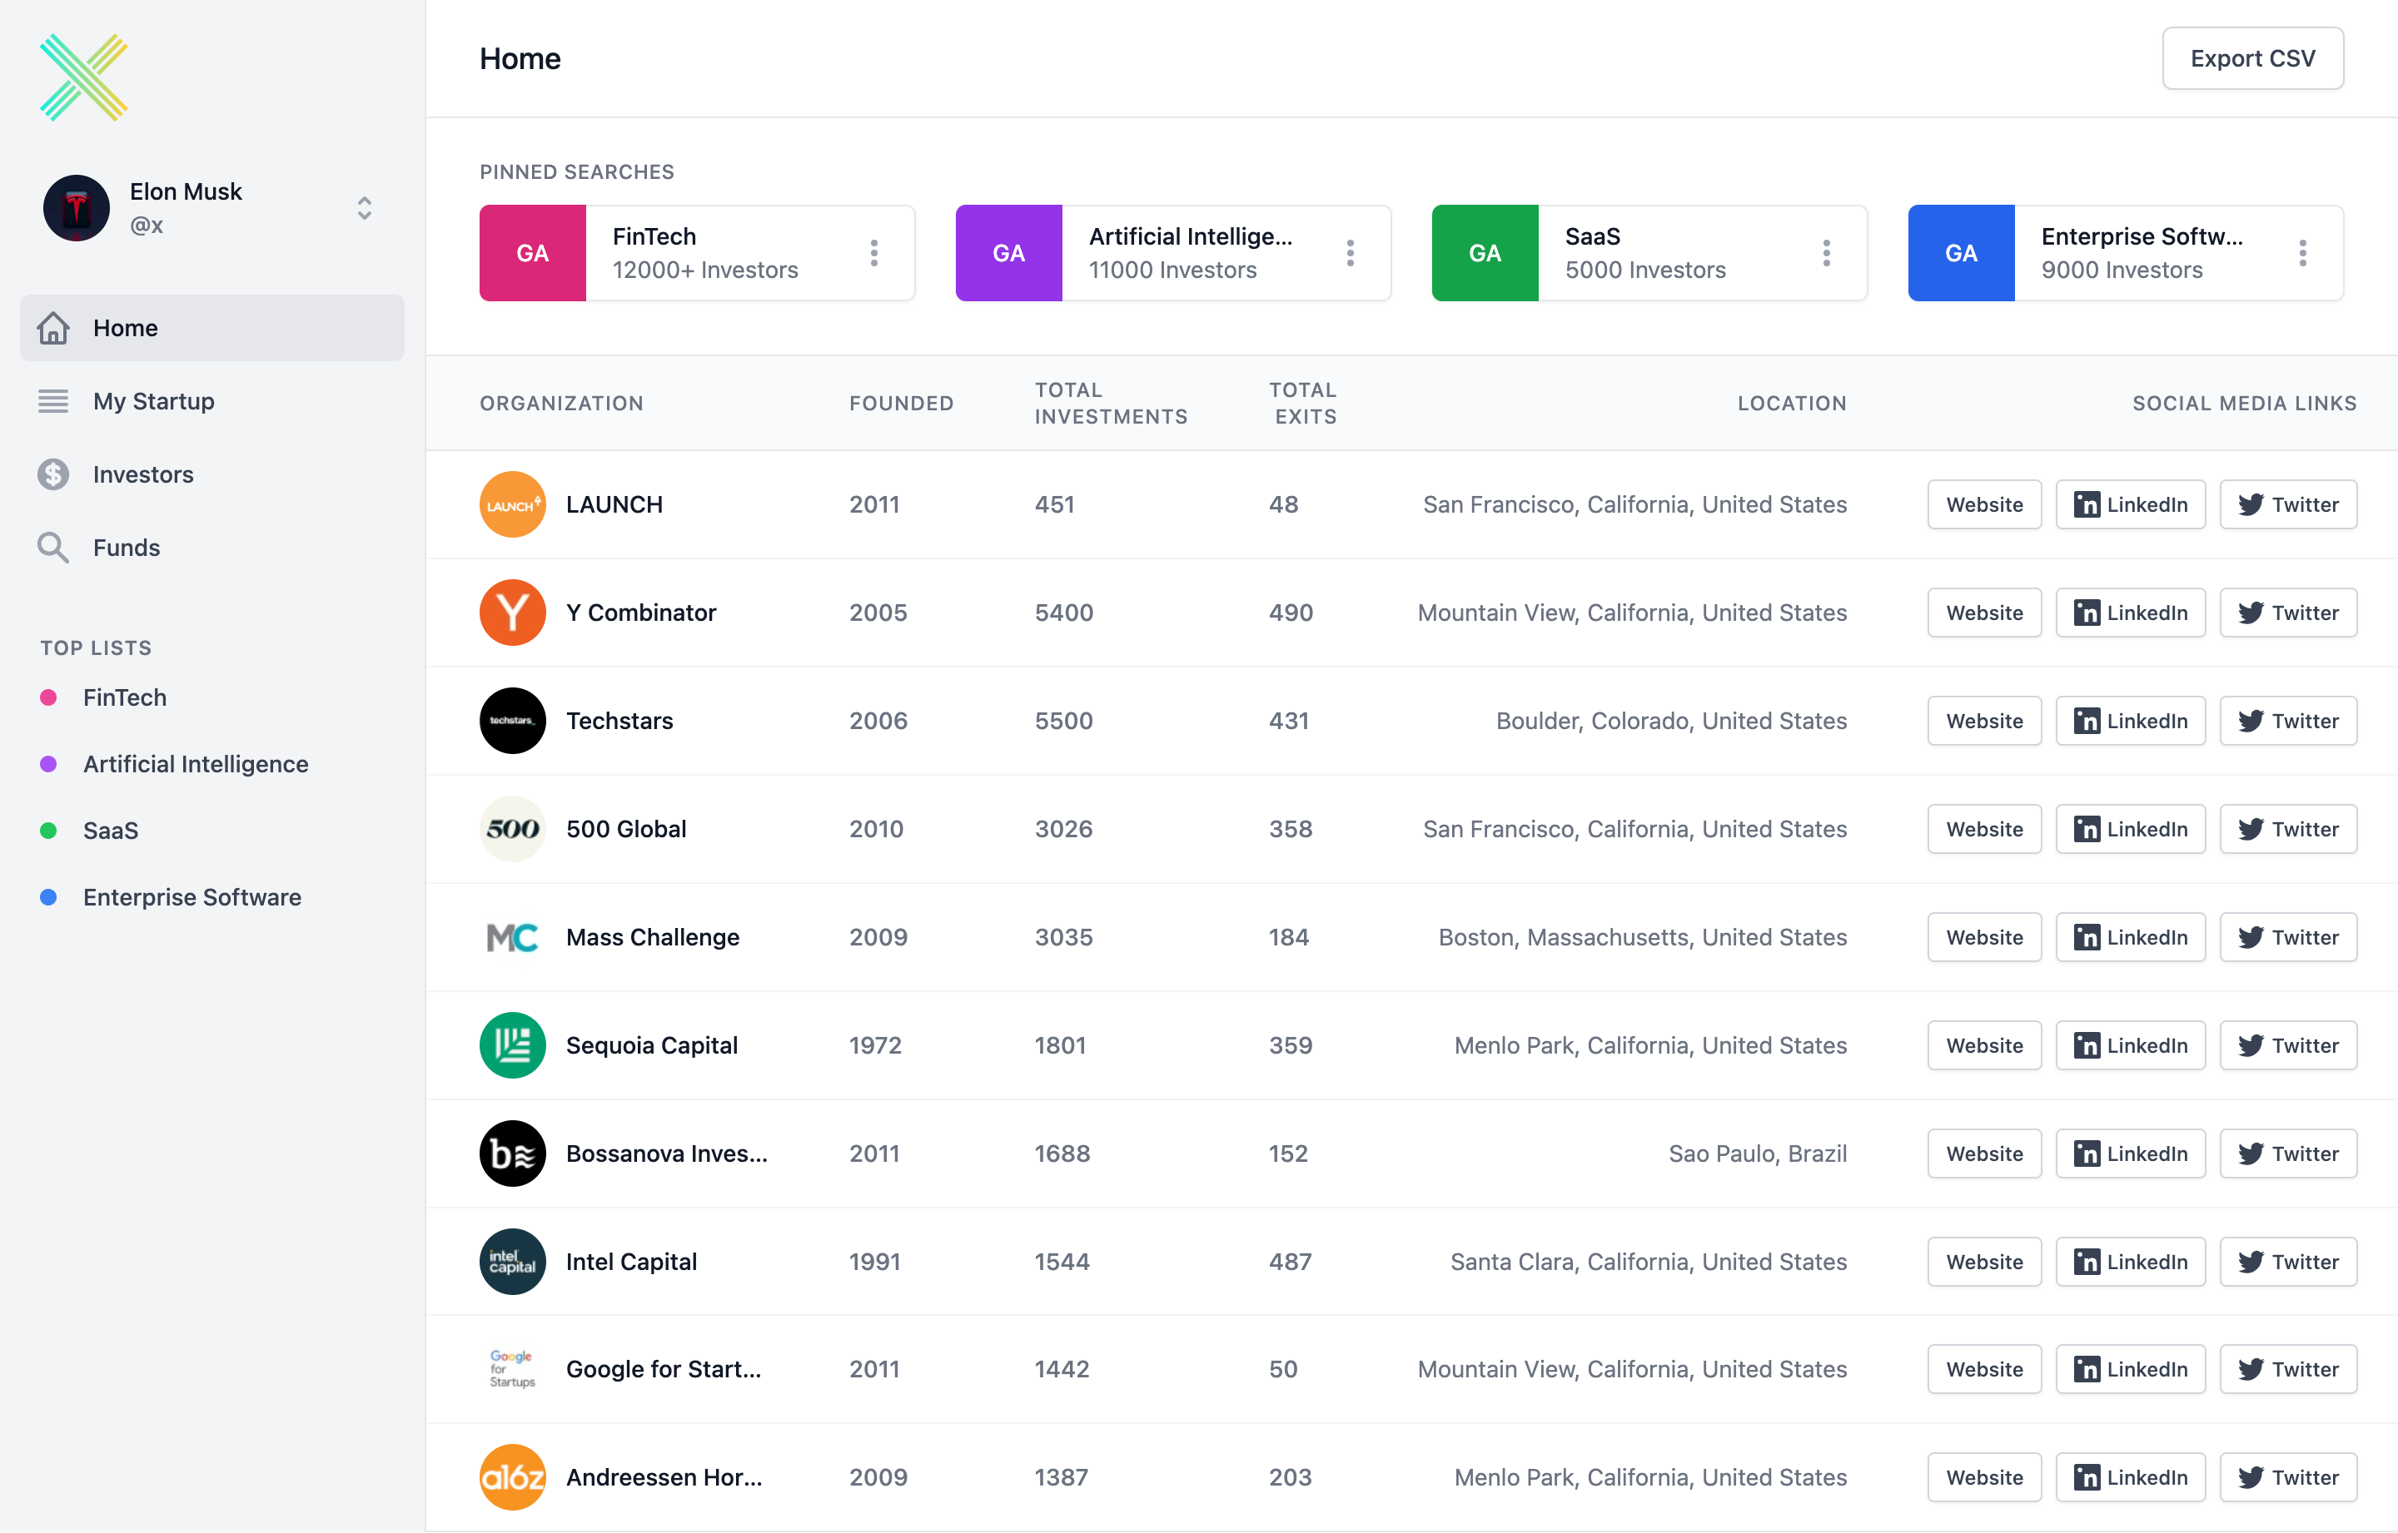Click the a16z logo thumbnail

(x=512, y=1477)
